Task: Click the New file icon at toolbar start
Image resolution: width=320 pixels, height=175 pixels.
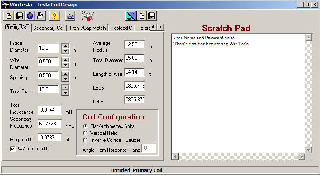Action: (x=9, y=16)
